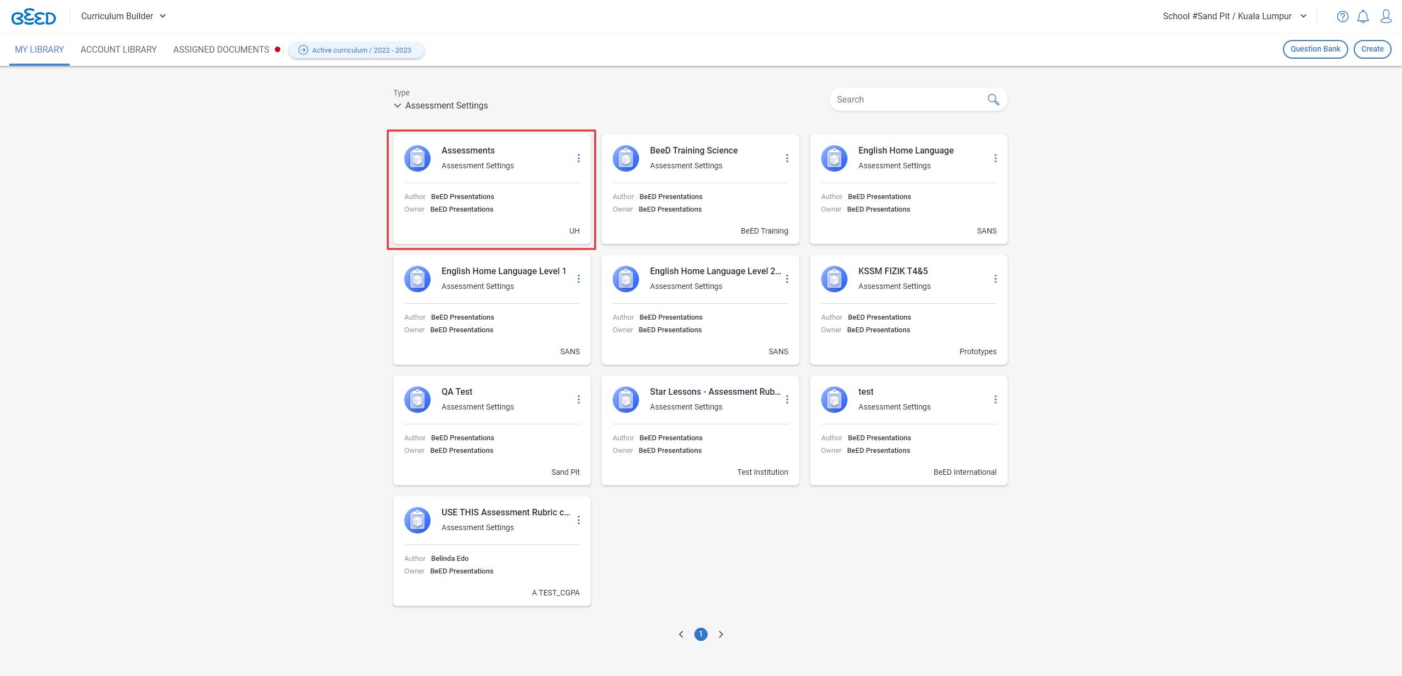Click the A TEST_CGPA label

tap(556, 593)
